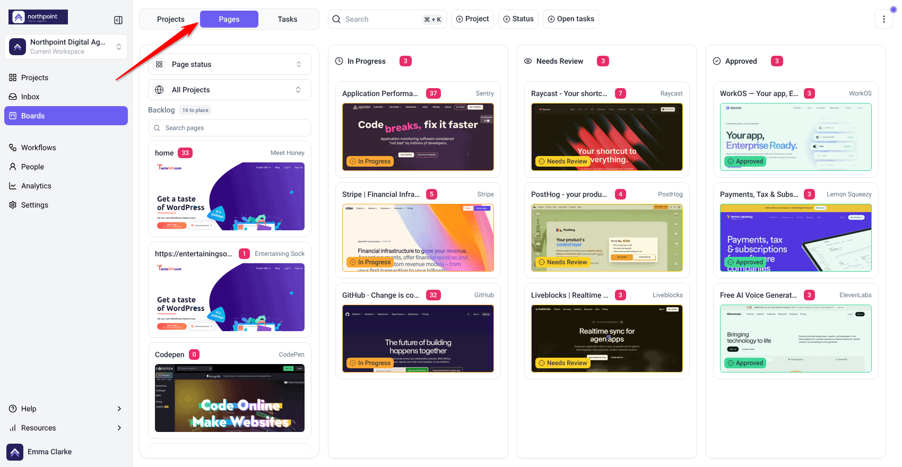
Task: Click the '16 to place' backlog label
Action: [x=195, y=110]
